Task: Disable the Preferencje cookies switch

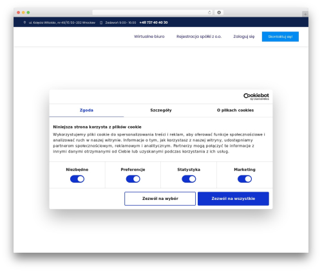Action: tap(133, 179)
